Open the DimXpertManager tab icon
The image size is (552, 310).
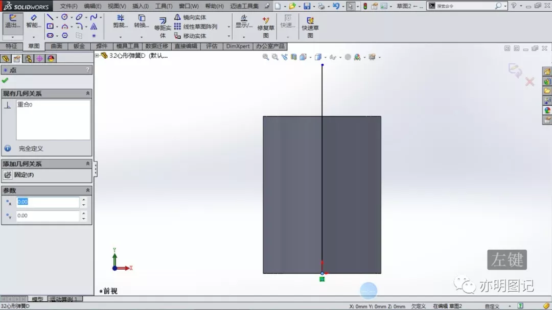click(39, 58)
